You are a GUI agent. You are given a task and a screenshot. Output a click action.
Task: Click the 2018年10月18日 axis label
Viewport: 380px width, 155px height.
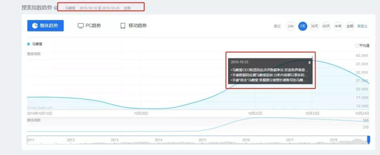[40, 113]
